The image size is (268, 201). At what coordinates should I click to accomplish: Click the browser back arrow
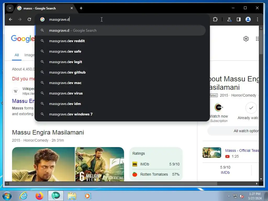(x=10, y=19)
